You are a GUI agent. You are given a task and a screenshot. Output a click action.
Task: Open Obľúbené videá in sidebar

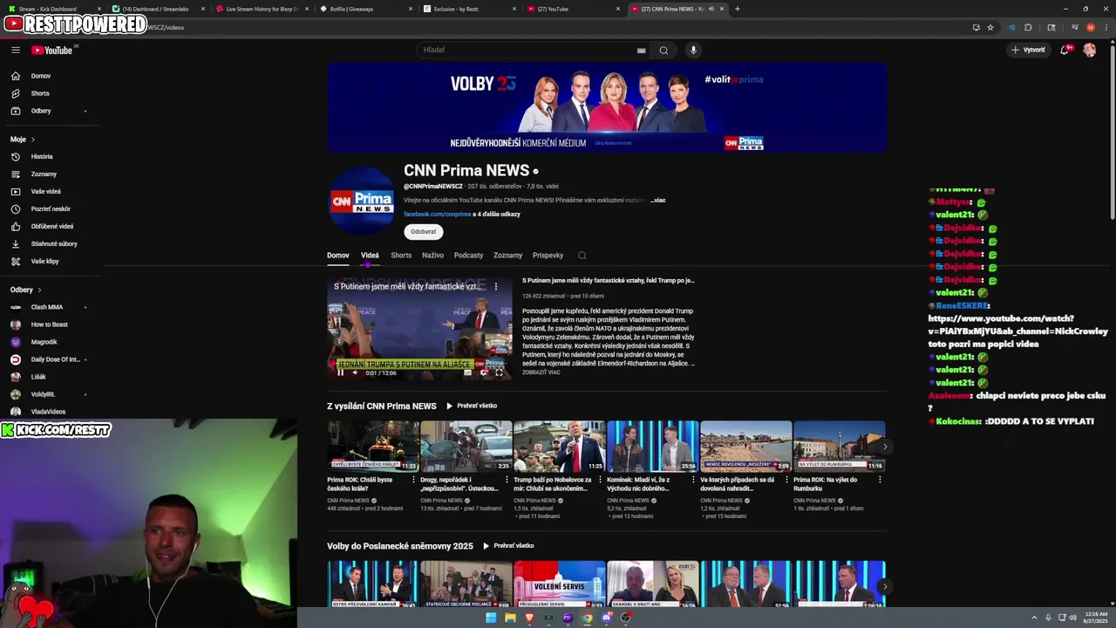[52, 227]
